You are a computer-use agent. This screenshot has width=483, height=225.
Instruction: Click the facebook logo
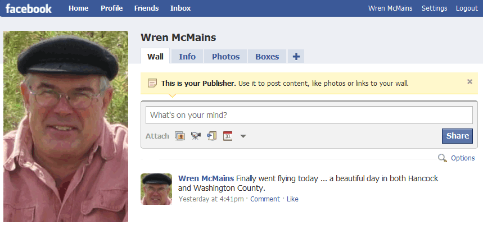pyautogui.click(x=28, y=8)
